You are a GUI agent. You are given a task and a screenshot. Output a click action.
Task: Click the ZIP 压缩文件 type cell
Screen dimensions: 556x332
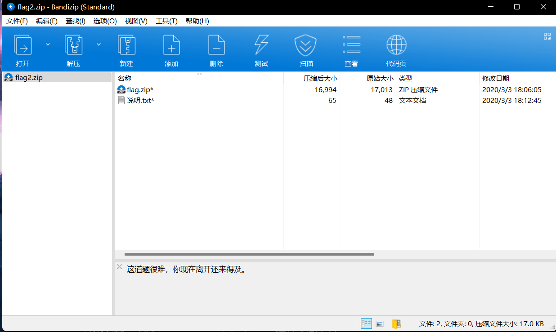418,89
